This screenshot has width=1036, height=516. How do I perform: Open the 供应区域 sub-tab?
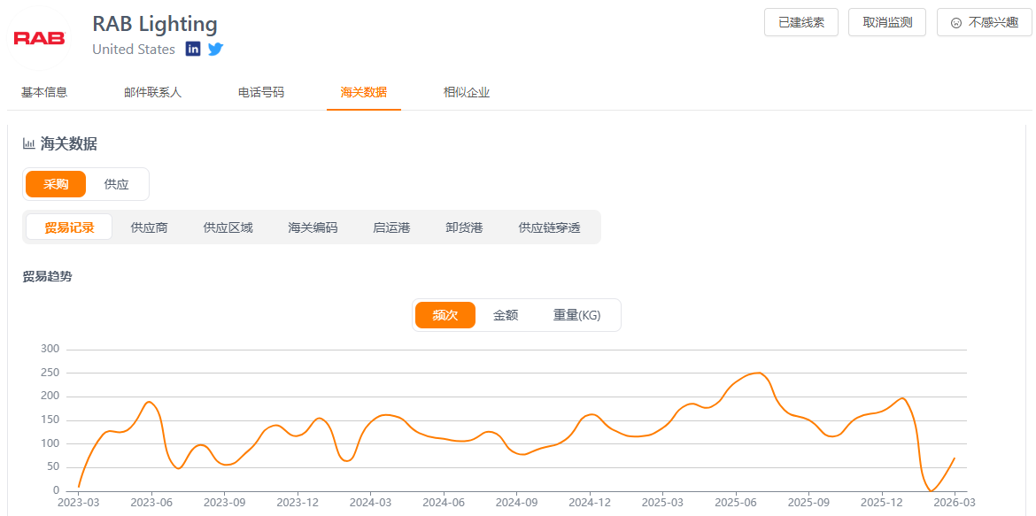[228, 228]
